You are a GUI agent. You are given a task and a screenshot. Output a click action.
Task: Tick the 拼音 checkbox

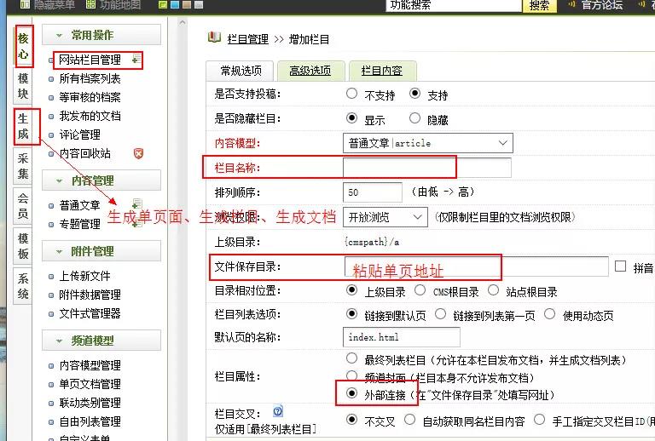(620, 266)
